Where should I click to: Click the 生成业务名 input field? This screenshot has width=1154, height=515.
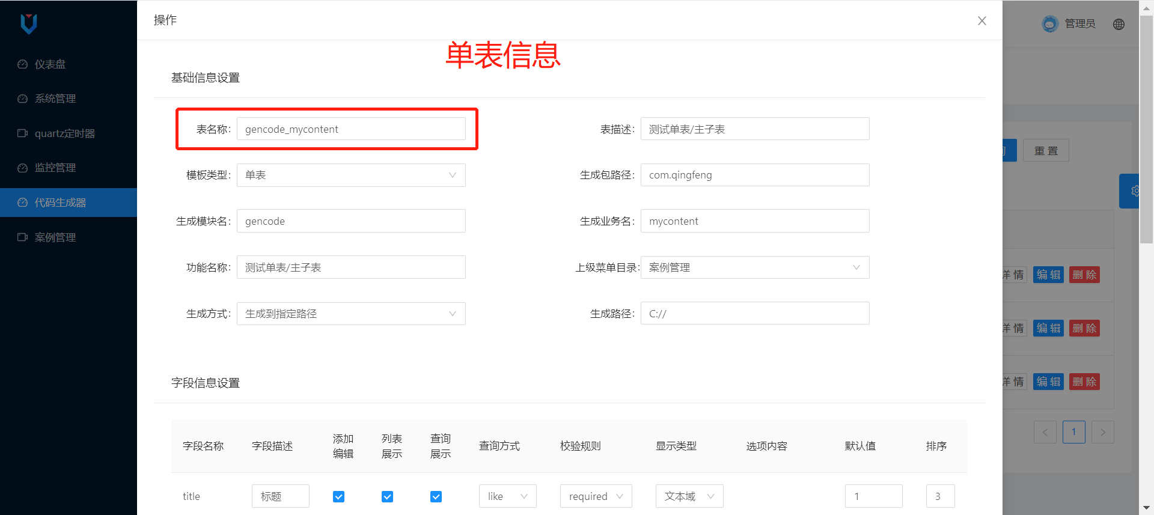pyautogui.click(x=755, y=221)
